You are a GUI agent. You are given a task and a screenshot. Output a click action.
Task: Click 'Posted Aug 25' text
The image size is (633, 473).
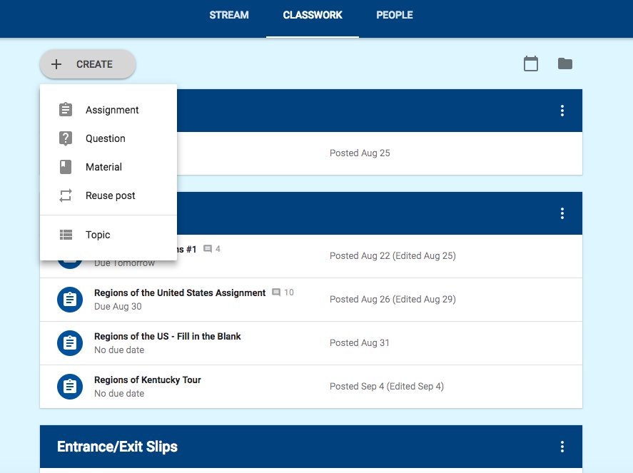tap(360, 153)
